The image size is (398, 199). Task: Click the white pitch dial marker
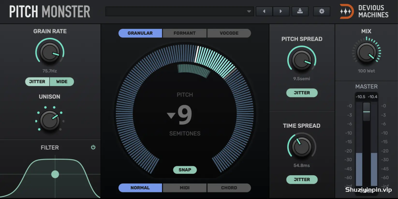tap(196, 54)
